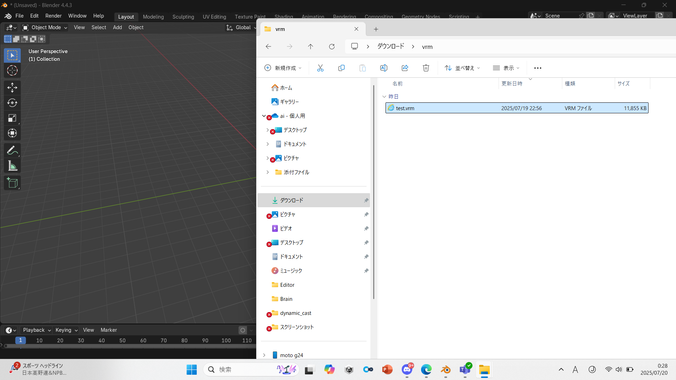Click the Explorer refresh button
676x380 pixels.
pos(332,46)
